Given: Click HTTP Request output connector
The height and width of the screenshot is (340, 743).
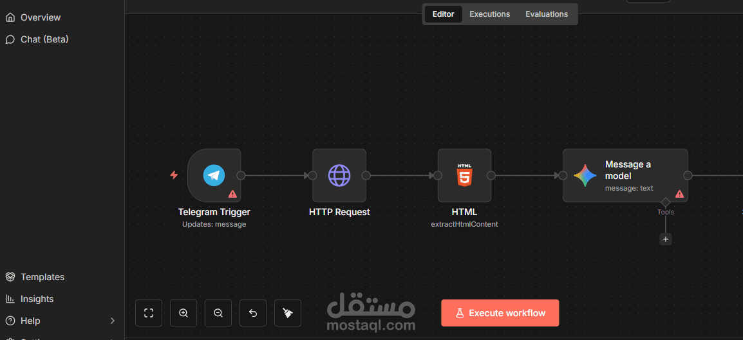Looking at the screenshot, I should (x=366, y=175).
